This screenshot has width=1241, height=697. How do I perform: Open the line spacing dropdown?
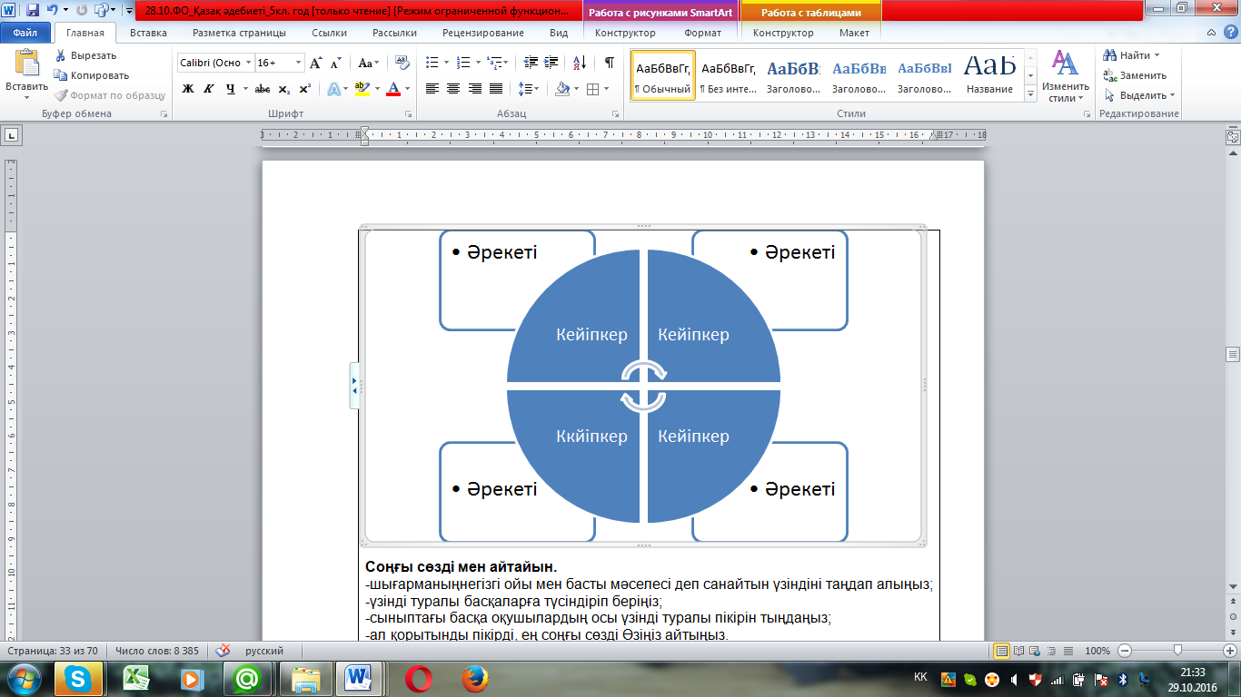pos(529,89)
